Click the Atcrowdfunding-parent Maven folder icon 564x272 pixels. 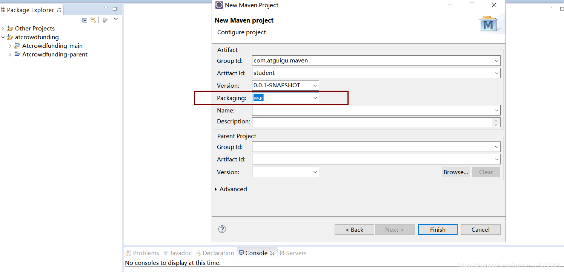pyautogui.click(x=17, y=54)
